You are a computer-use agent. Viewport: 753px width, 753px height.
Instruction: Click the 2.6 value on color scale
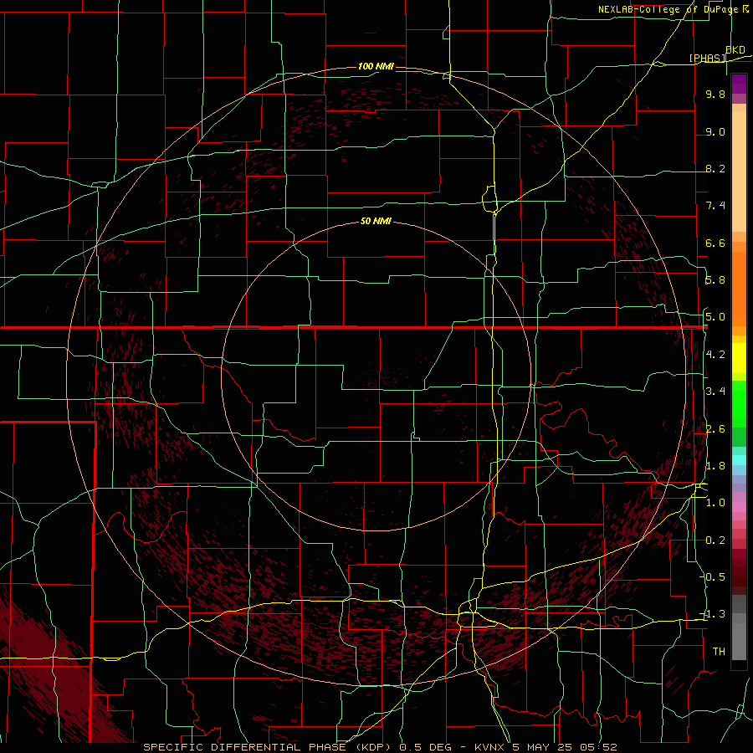point(715,429)
